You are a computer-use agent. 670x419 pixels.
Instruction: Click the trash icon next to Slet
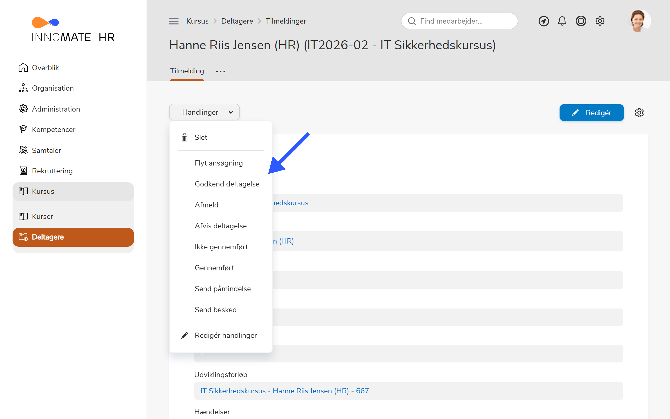coord(185,137)
